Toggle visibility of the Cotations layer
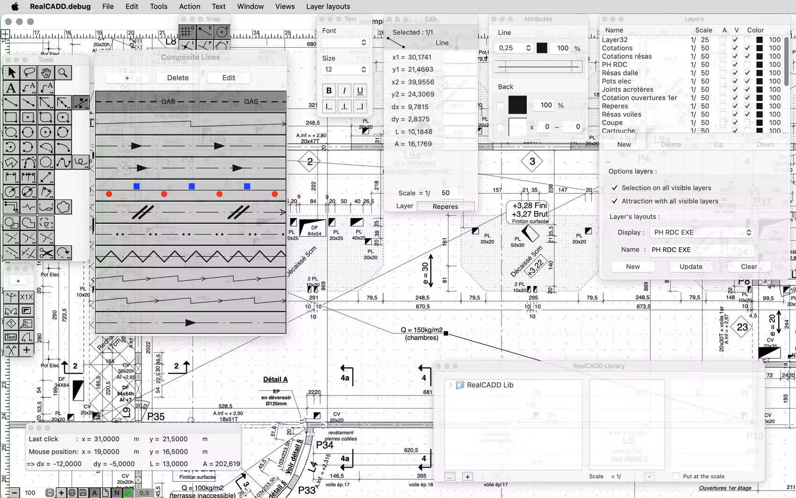Image resolution: width=796 pixels, height=498 pixels. click(748, 48)
